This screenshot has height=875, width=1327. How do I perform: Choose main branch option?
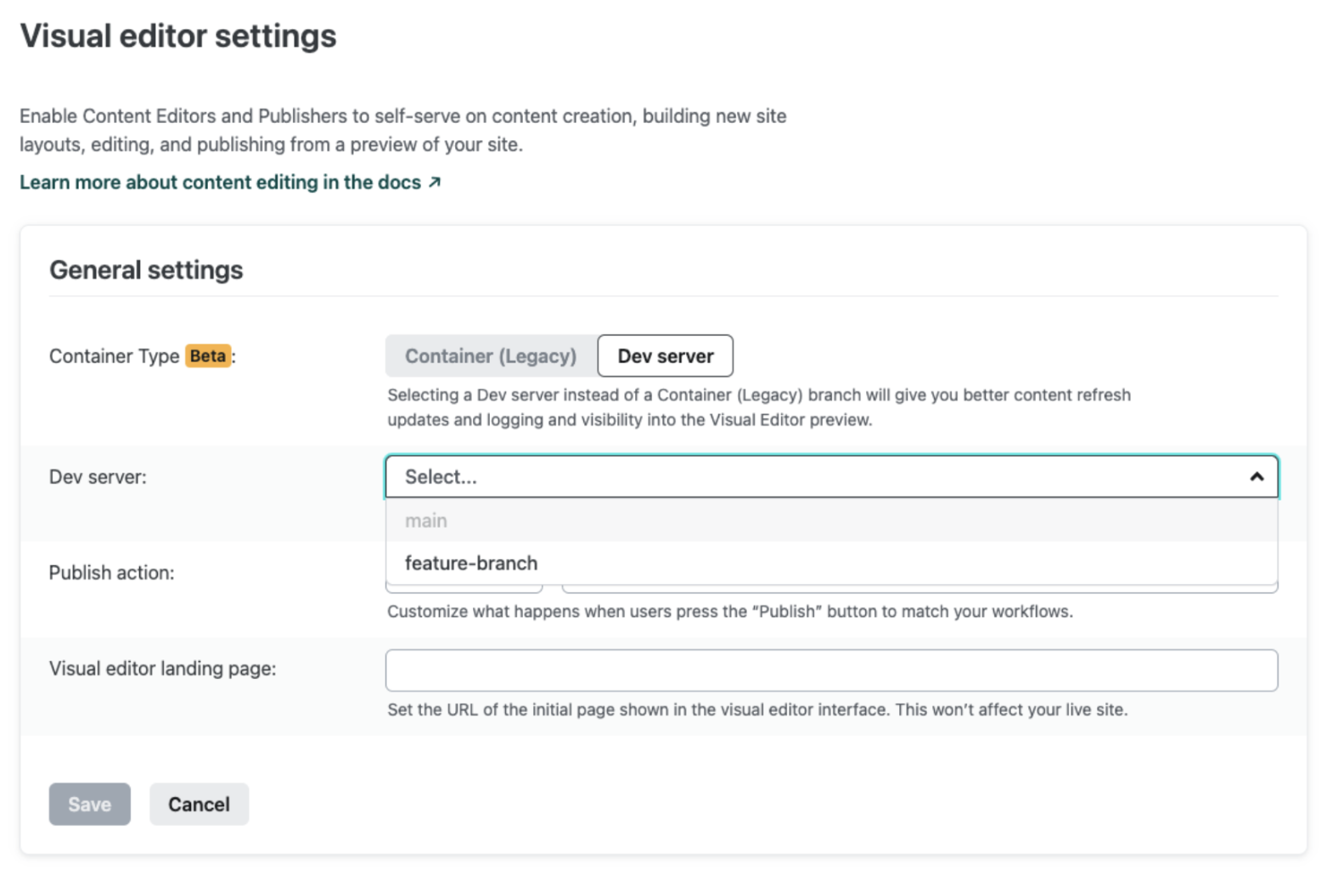coord(831,520)
